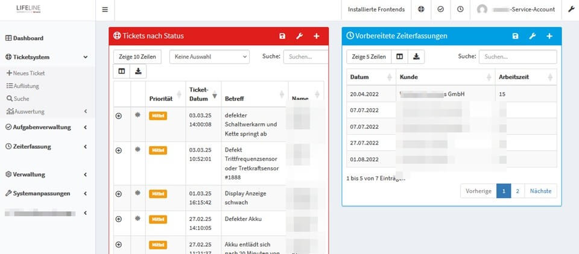
Task: Focus the tickets Suche input field
Action: point(306,57)
